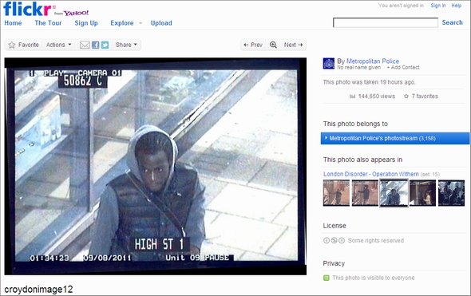Click the Creative Commons license icons
This screenshot has width=471, height=296.
coord(334,240)
